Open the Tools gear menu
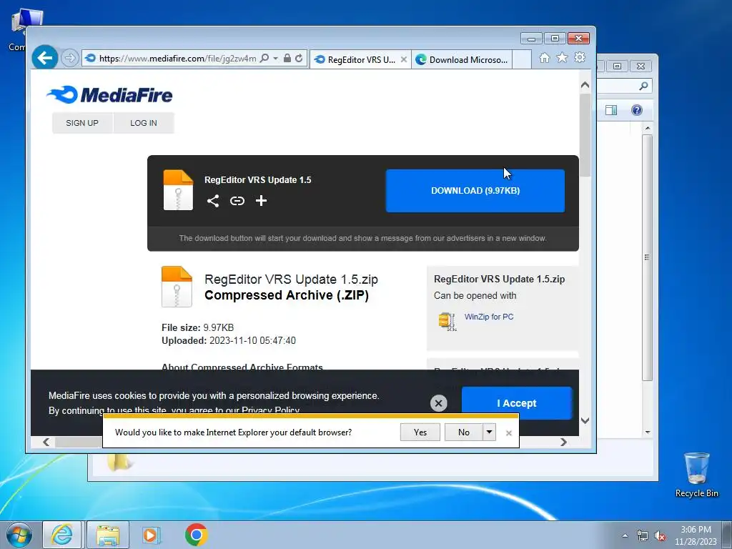This screenshot has height=549, width=732. 580,57
